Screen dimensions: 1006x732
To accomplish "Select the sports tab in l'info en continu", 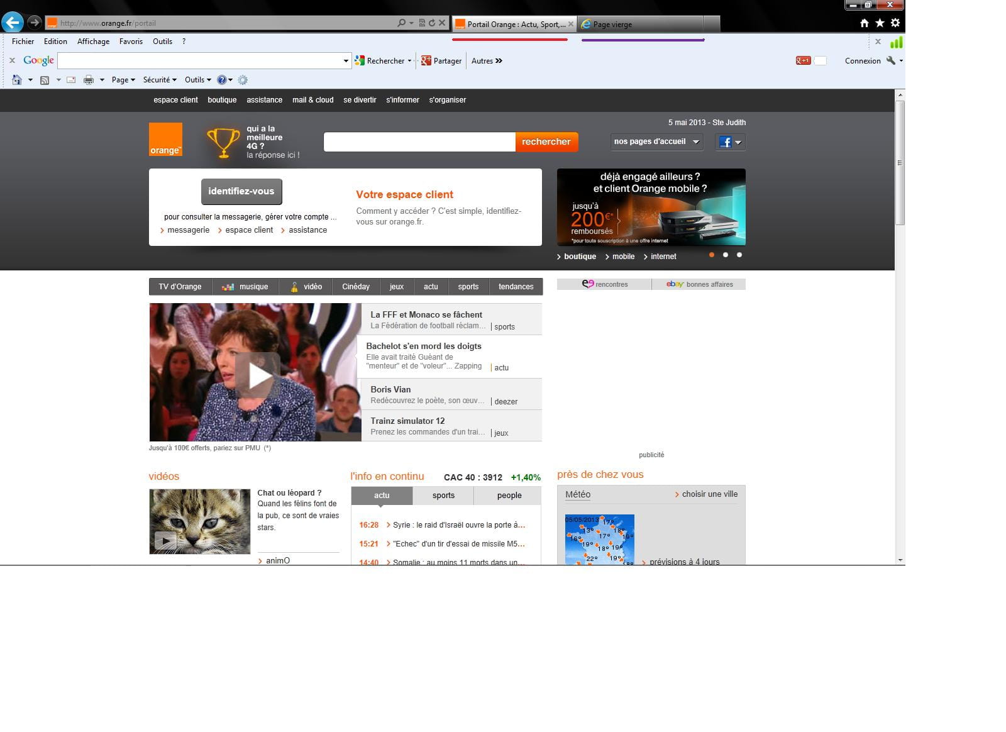I will pos(443,496).
